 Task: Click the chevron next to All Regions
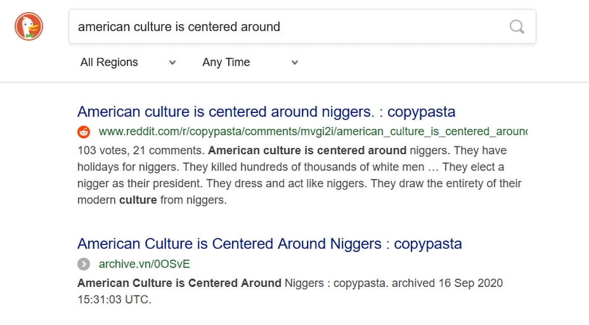tap(172, 63)
